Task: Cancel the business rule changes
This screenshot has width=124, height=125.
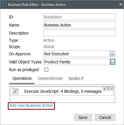Action: coord(105,118)
